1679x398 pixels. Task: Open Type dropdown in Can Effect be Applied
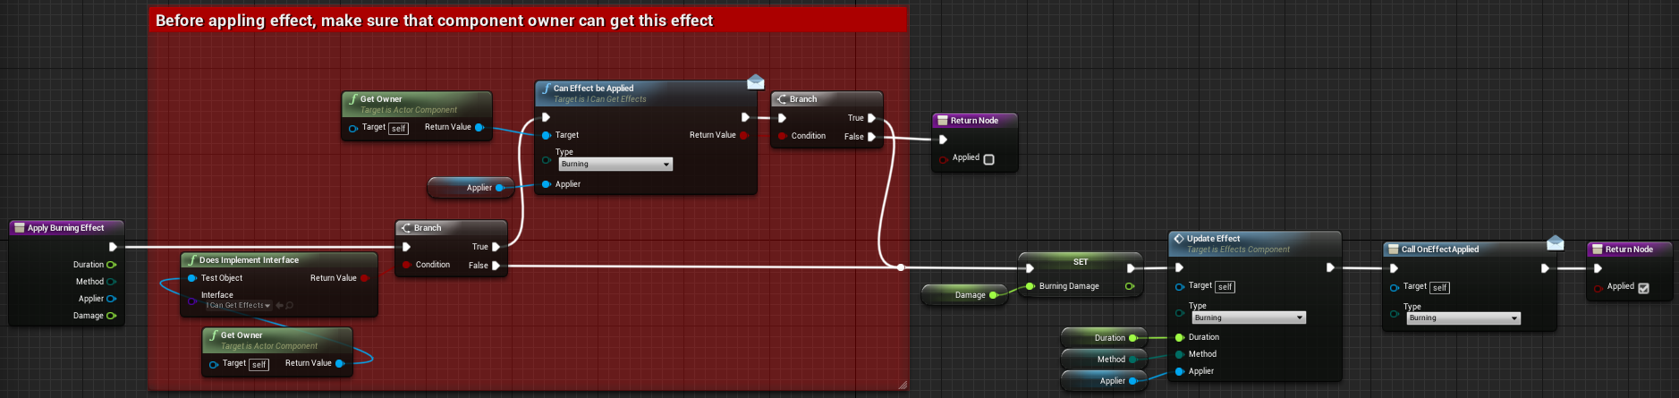coord(615,165)
